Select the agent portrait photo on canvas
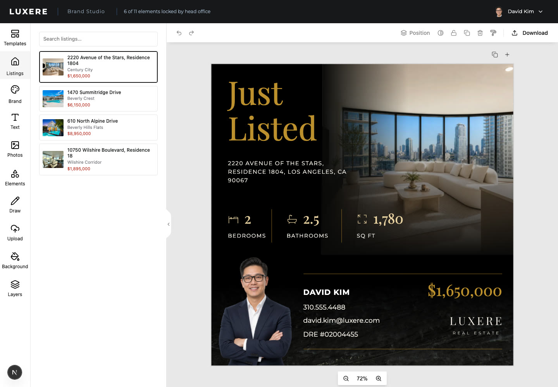Screen dimensions: 558x387 point(255,312)
